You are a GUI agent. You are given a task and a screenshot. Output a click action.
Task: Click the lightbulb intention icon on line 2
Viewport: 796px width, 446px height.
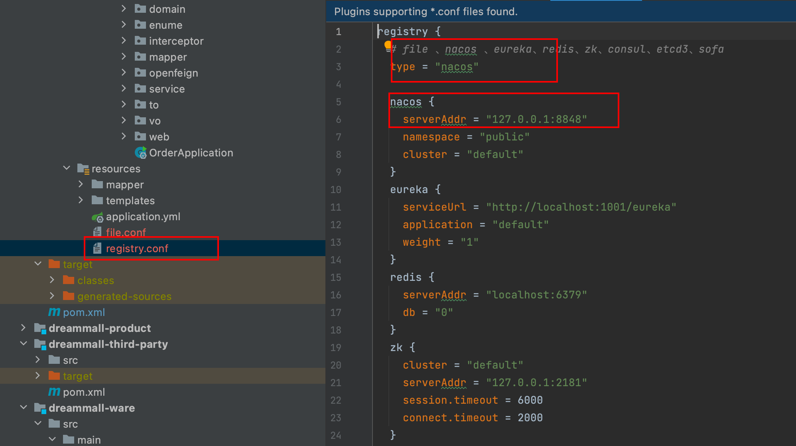[x=388, y=45]
